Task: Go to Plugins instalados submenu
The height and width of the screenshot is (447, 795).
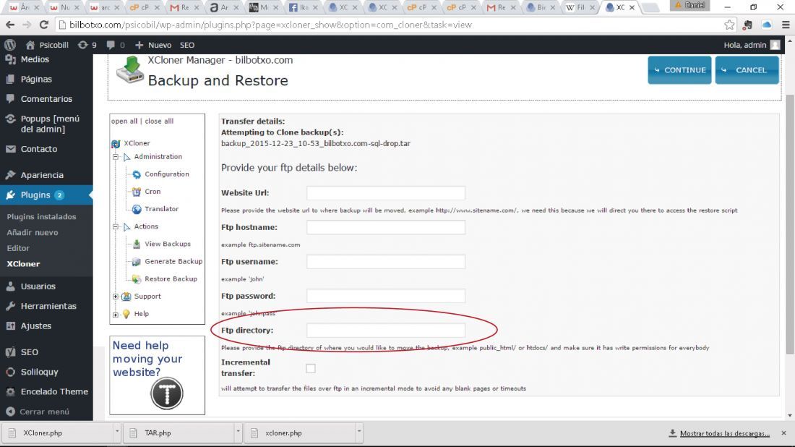Action: pyautogui.click(x=42, y=217)
